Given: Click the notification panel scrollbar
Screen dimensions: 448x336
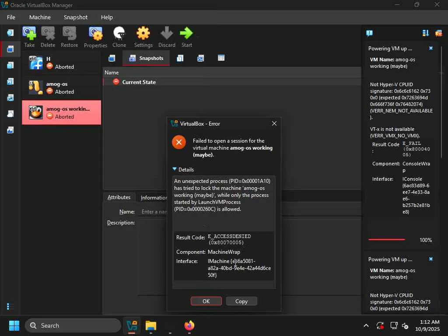Looking at the screenshot, I should [x=442, y=101].
